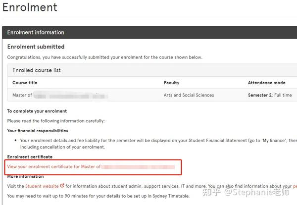Viewport: 297px width, 205px height.
Task: Open the Student website link
Action: coord(42,186)
